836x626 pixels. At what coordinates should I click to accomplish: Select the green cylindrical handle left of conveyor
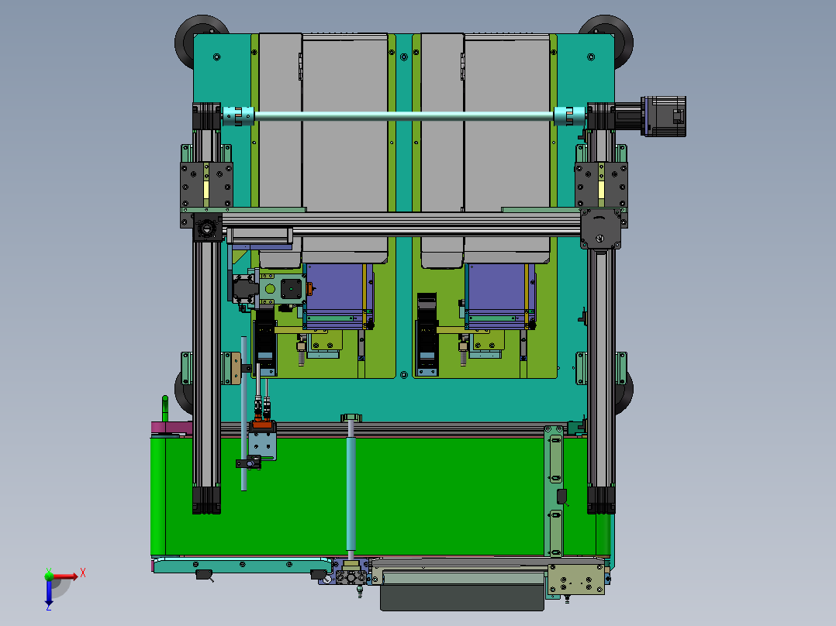(164, 409)
